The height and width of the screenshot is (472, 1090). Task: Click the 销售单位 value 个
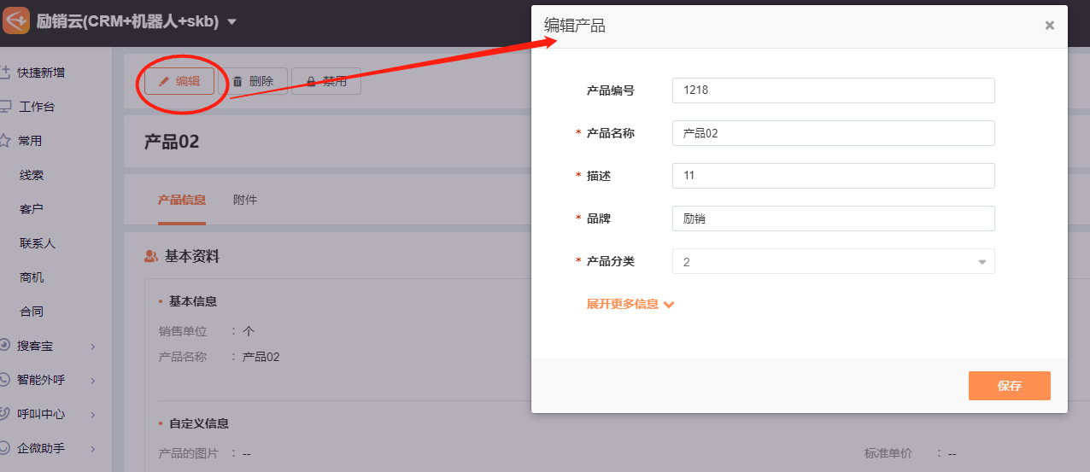249,331
